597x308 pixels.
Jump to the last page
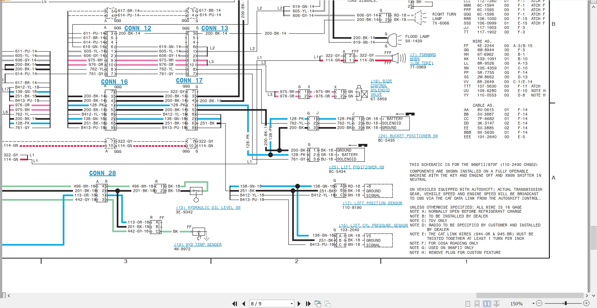(x=308, y=304)
